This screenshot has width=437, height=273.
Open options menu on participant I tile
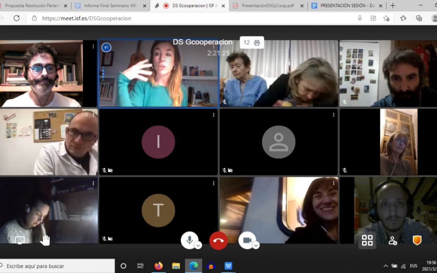point(214,115)
